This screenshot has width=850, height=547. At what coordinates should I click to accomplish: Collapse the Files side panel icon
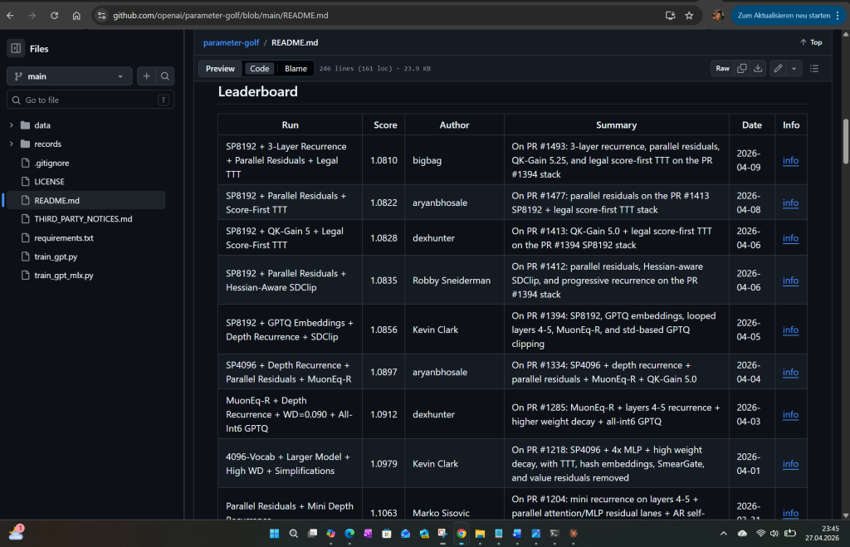[16, 48]
